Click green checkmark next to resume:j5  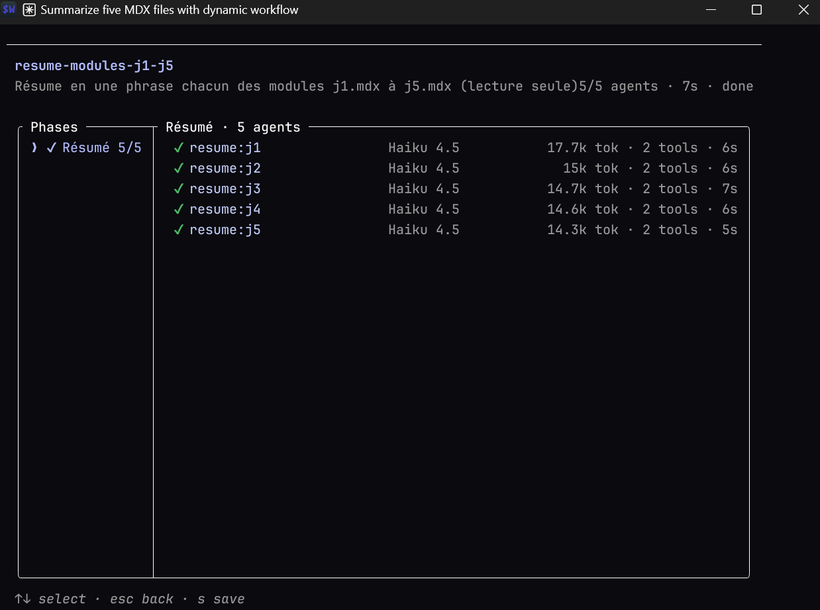pos(178,230)
